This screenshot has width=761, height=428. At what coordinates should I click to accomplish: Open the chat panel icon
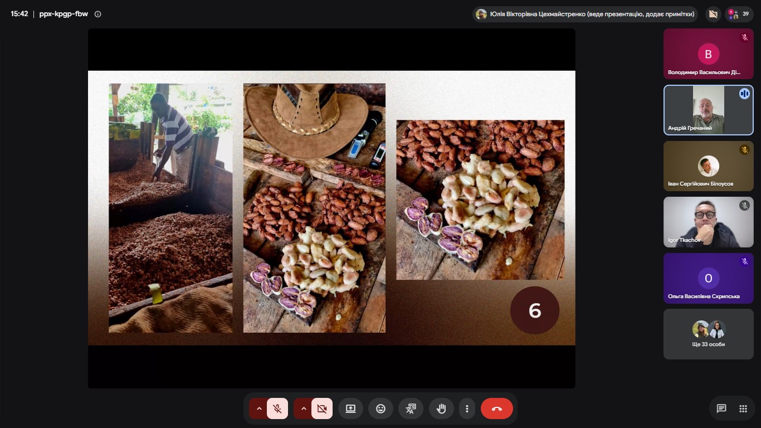721,408
